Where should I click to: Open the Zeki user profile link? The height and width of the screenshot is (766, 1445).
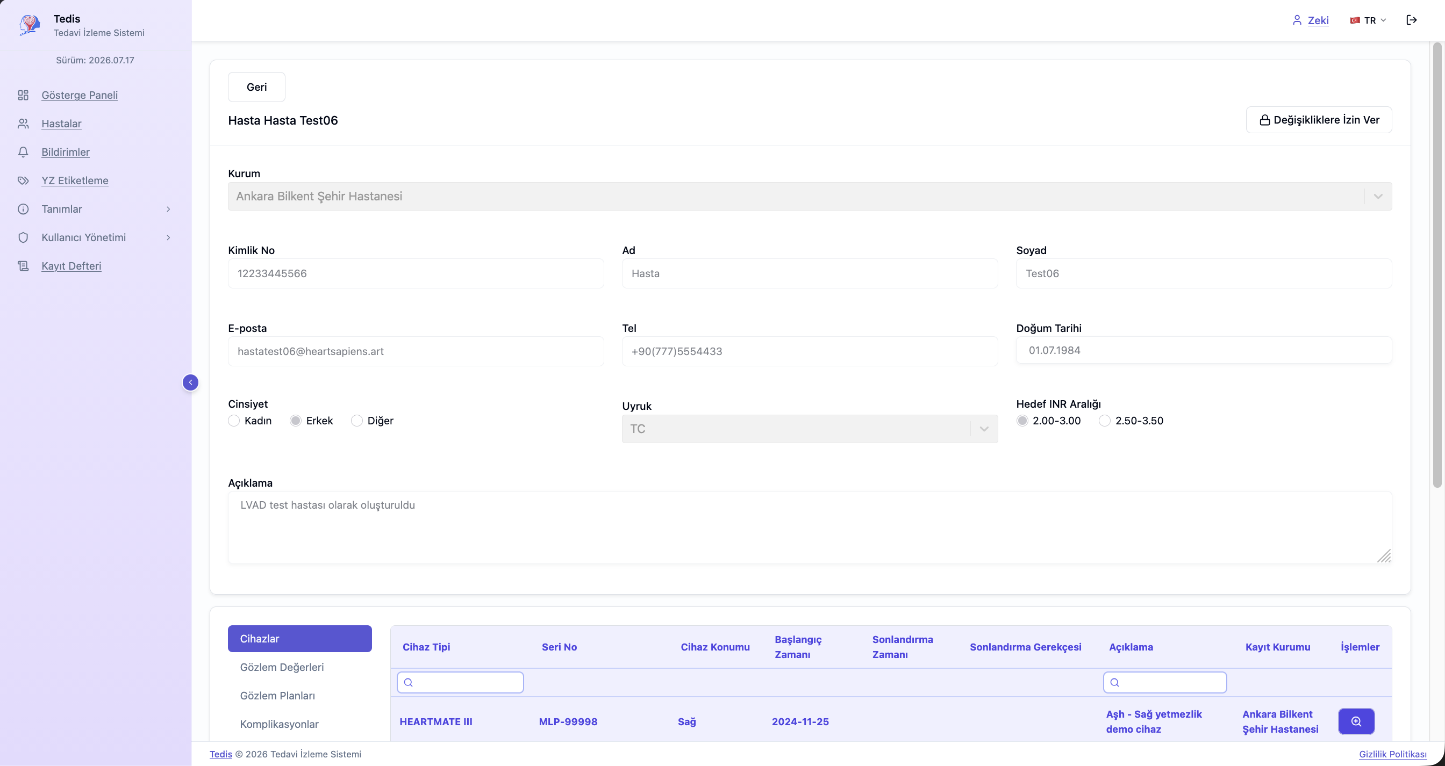pos(1318,20)
